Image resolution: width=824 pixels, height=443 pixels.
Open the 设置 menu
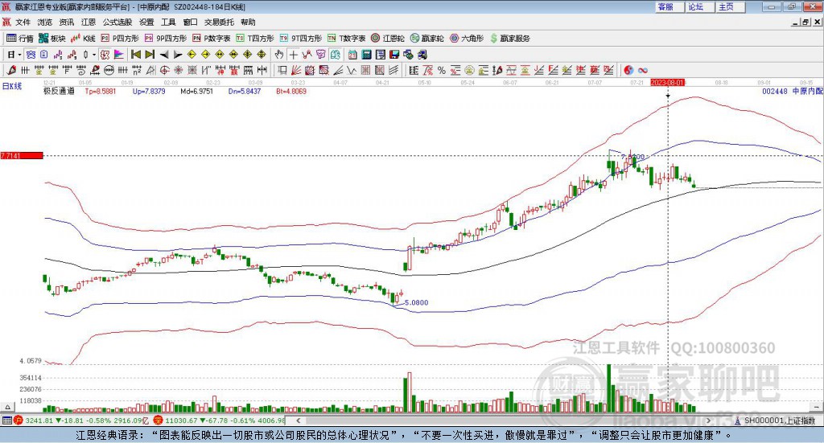click(x=146, y=22)
